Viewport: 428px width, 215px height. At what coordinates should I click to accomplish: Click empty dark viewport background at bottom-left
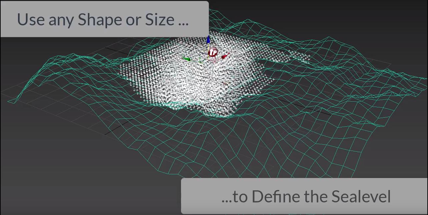click(x=50, y=180)
